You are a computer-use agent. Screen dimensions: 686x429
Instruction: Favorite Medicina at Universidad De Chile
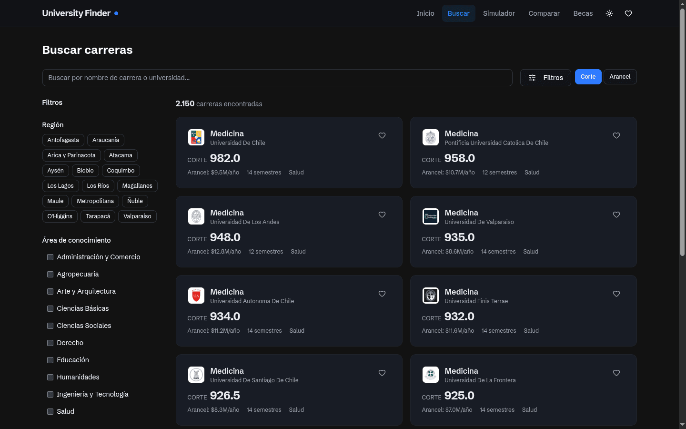(x=382, y=135)
